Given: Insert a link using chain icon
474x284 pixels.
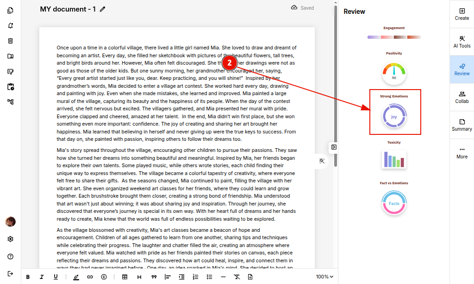Looking at the screenshot, I should [90, 277].
